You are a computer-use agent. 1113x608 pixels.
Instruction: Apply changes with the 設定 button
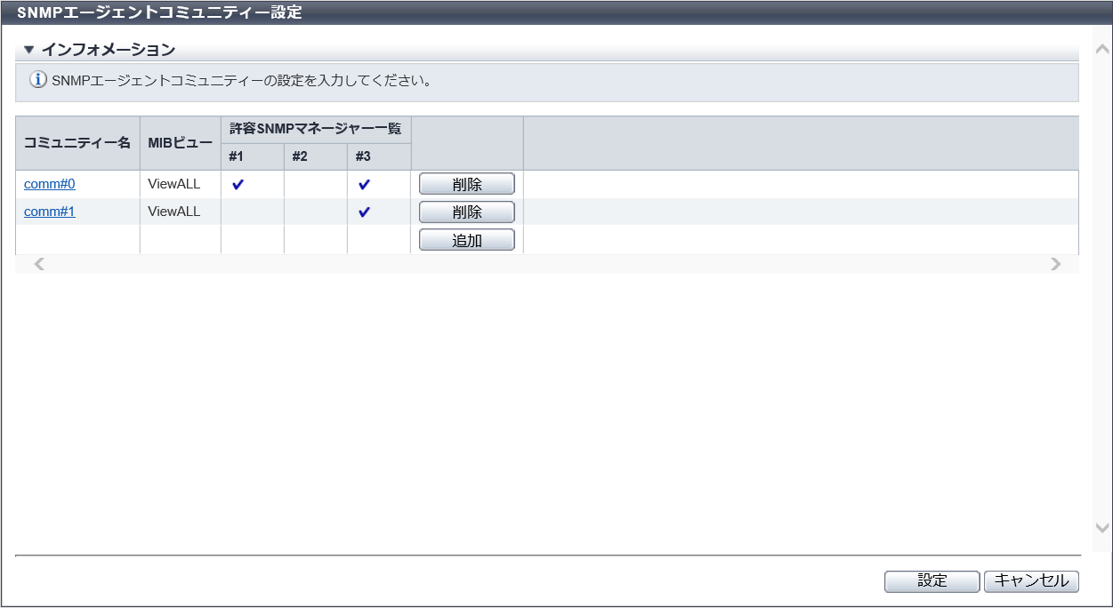pyautogui.click(x=932, y=580)
